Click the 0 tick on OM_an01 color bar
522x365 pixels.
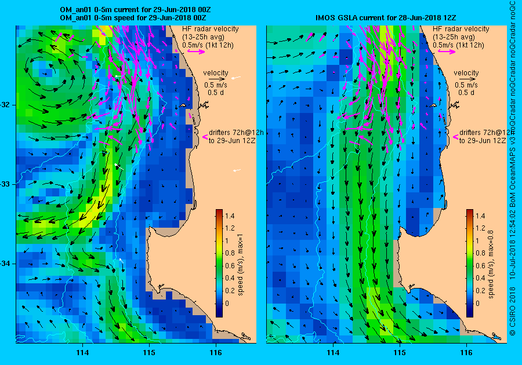(227, 303)
